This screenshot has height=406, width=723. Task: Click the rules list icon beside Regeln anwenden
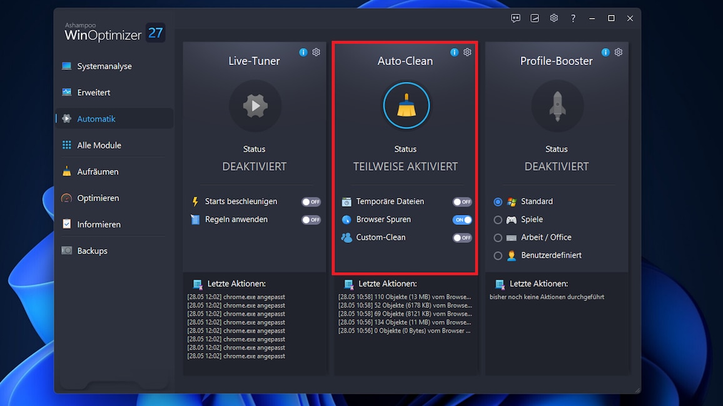click(195, 220)
